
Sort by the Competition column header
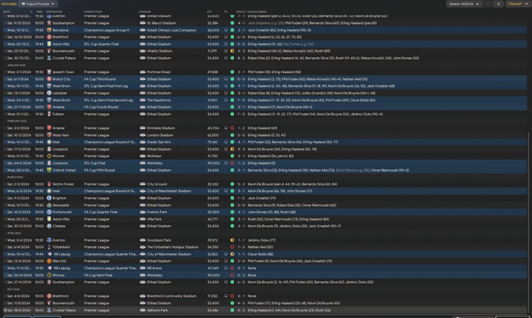coord(93,12)
